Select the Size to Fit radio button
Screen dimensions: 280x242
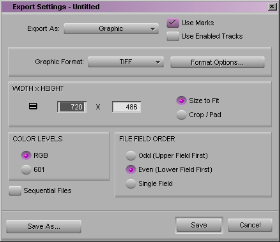pos(182,101)
